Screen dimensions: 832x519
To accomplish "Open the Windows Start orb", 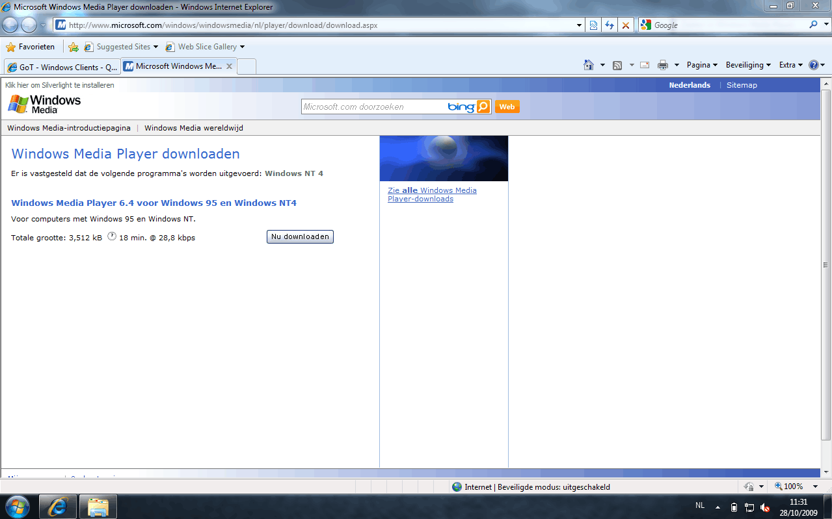I will pos(18,507).
